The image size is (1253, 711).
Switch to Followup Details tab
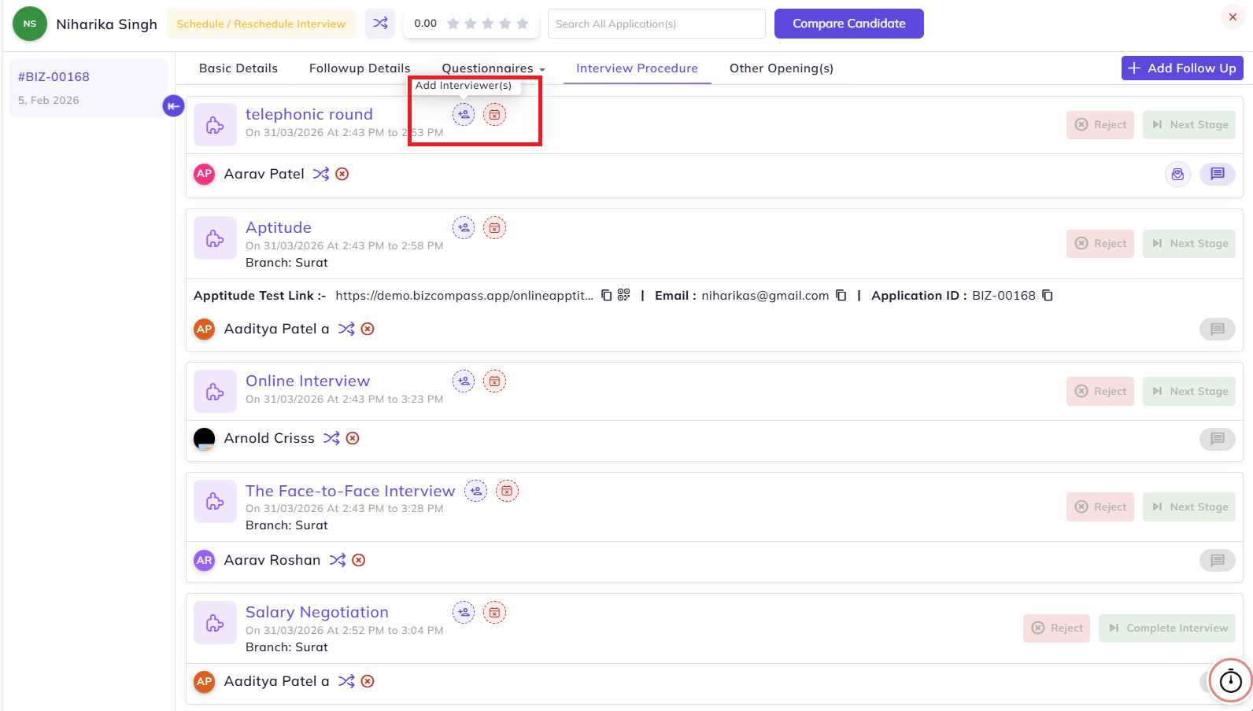[x=360, y=68]
